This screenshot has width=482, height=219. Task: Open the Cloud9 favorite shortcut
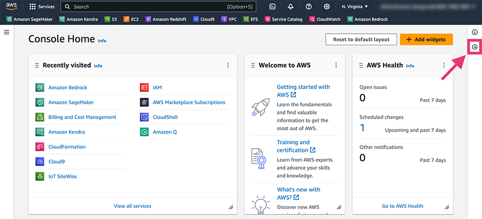point(204,19)
